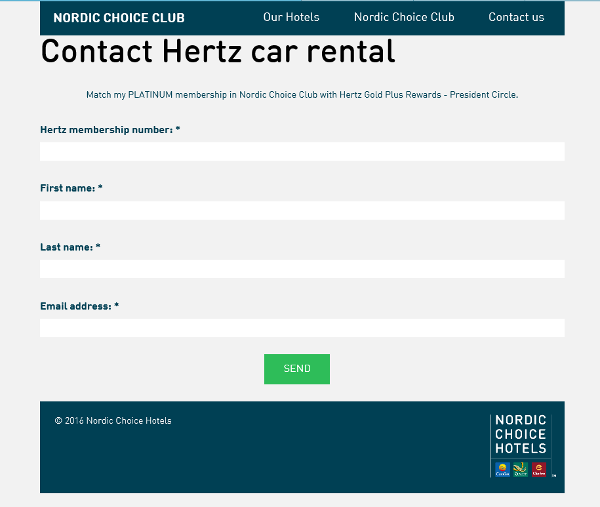
Task: Submit the form with the SEND button
Action: pyautogui.click(x=297, y=369)
